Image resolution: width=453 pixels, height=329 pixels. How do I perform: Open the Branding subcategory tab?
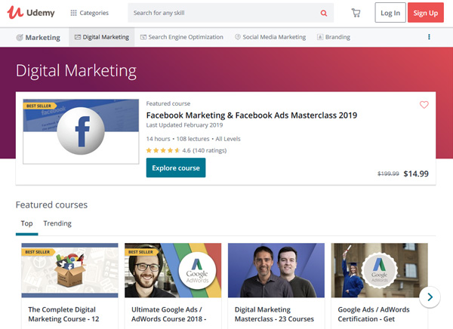334,37
